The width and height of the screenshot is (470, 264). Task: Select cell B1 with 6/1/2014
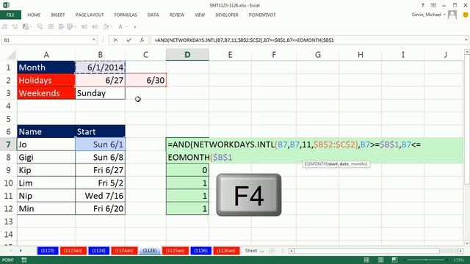tap(101, 67)
